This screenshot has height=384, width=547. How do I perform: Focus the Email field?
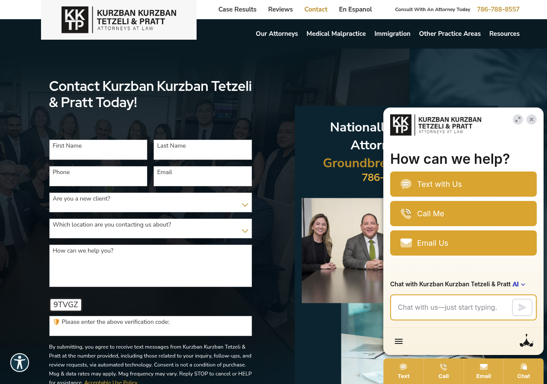pyautogui.click(x=203, y=176)
